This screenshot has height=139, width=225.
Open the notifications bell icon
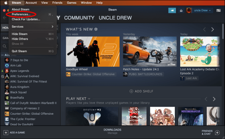coord(181,10)
